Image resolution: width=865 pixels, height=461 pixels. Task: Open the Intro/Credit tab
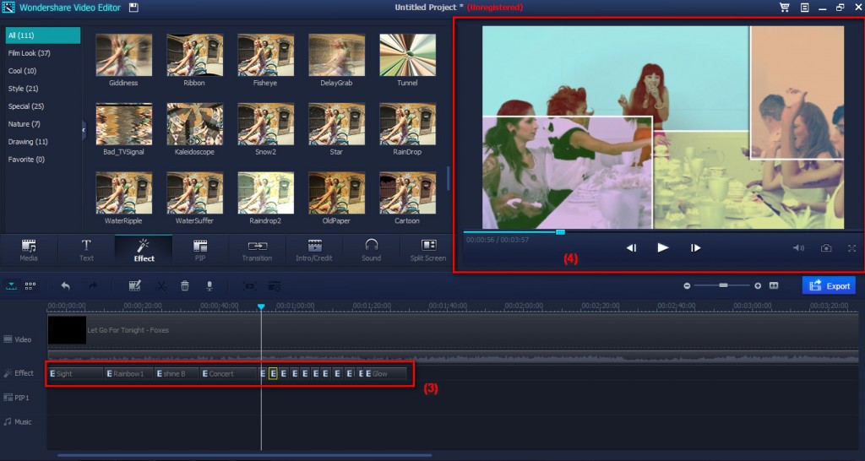coord(314,251)
